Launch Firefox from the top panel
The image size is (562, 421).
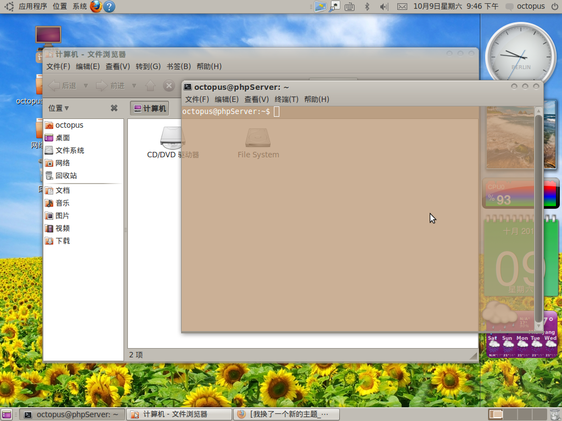pyautogui.click(x=95, y=7)
